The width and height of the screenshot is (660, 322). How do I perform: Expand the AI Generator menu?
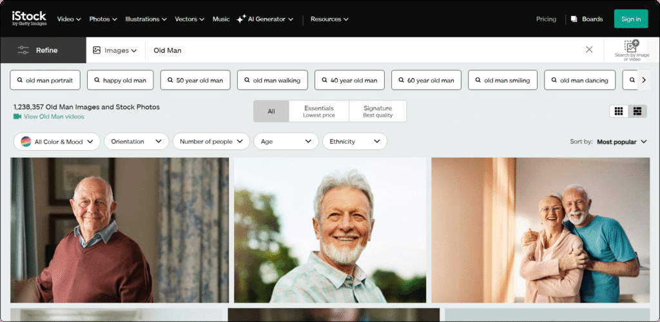pos(265,19)
